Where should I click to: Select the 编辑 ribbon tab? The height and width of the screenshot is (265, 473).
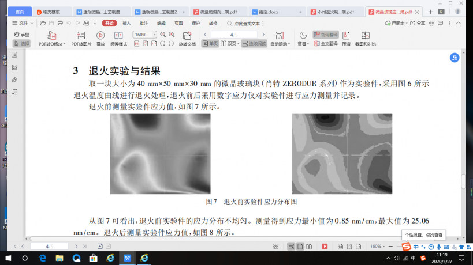[x=161, y=23]
